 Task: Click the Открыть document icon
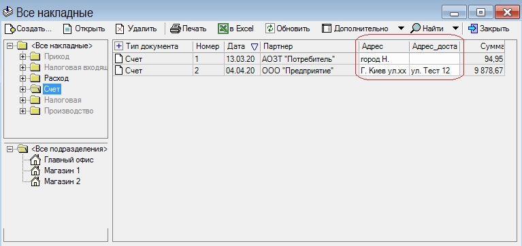67,29
